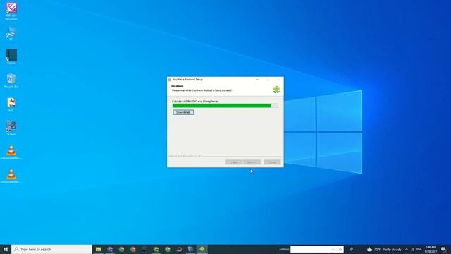This screenshot has width=451, height=254.
Task: Open the clock and date flyout
Action: pos(431,249)
